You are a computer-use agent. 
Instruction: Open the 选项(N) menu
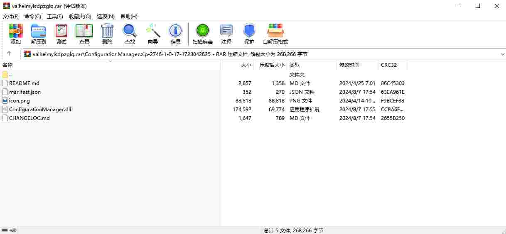pyautogui.click(x=106, y=16)
